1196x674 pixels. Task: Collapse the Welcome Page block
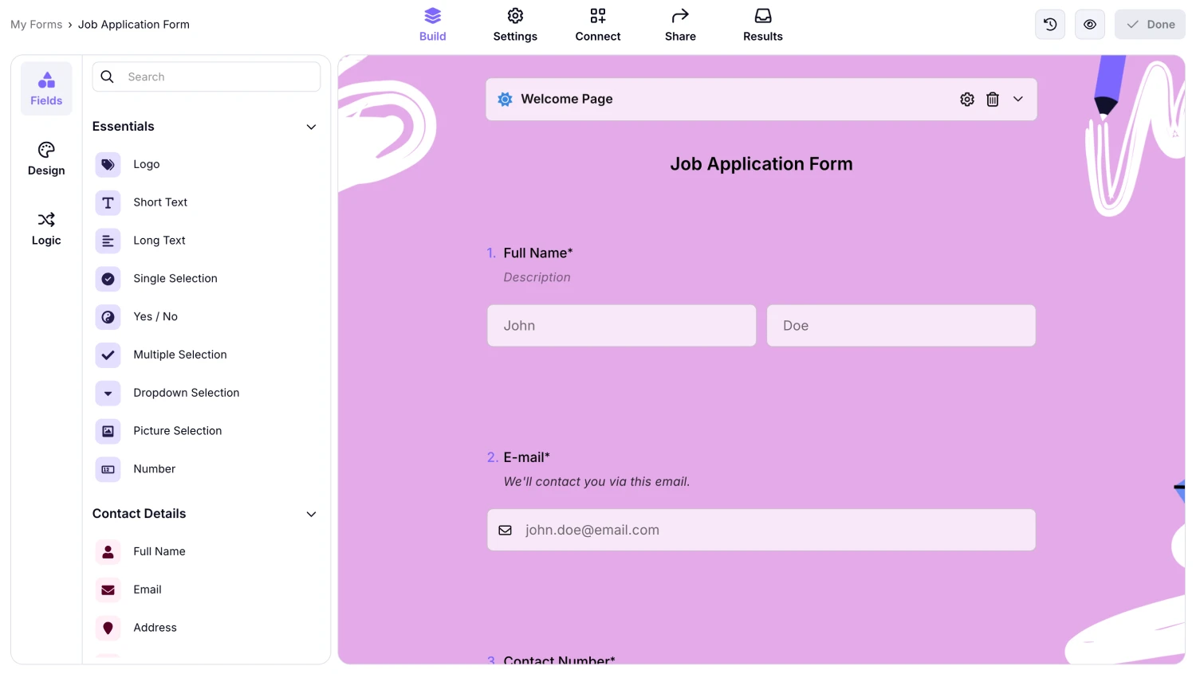click(x=1018, y=99)
